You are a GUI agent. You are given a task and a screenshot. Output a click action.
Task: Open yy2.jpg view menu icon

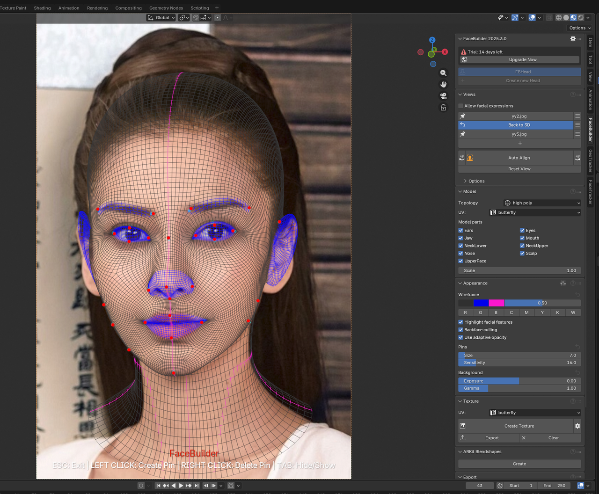pyautogui.click(x=577, y=116)
